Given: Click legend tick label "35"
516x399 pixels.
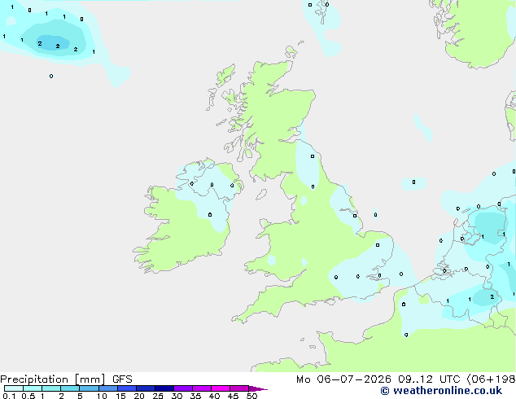Looking at the screenshot, I should click(x=195, y=396).
